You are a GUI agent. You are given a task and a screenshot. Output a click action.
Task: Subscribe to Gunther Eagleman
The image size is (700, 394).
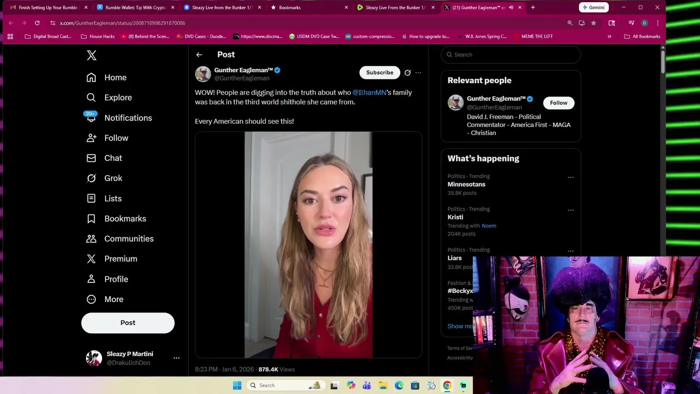pyautogui.click(x=380, y=72)
